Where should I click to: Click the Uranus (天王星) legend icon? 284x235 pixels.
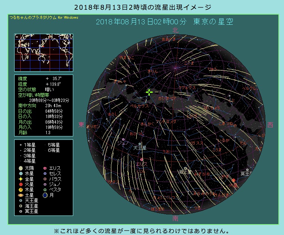(21, 201)
